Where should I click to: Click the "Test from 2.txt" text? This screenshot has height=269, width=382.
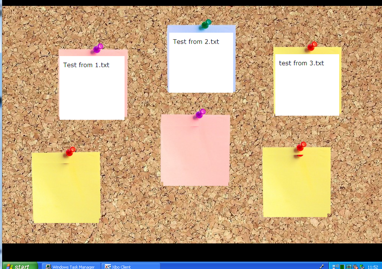[196, 42]
